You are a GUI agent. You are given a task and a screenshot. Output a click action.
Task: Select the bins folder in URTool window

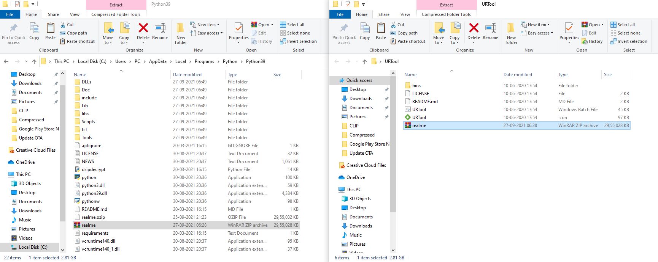pyautogui.click(x=517, y=86)
